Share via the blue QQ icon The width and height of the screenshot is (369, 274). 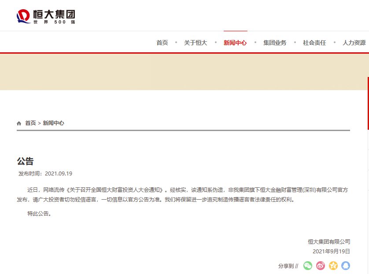coord(346,266)
